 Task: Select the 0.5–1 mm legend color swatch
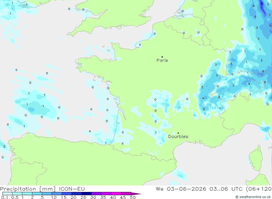17,194
